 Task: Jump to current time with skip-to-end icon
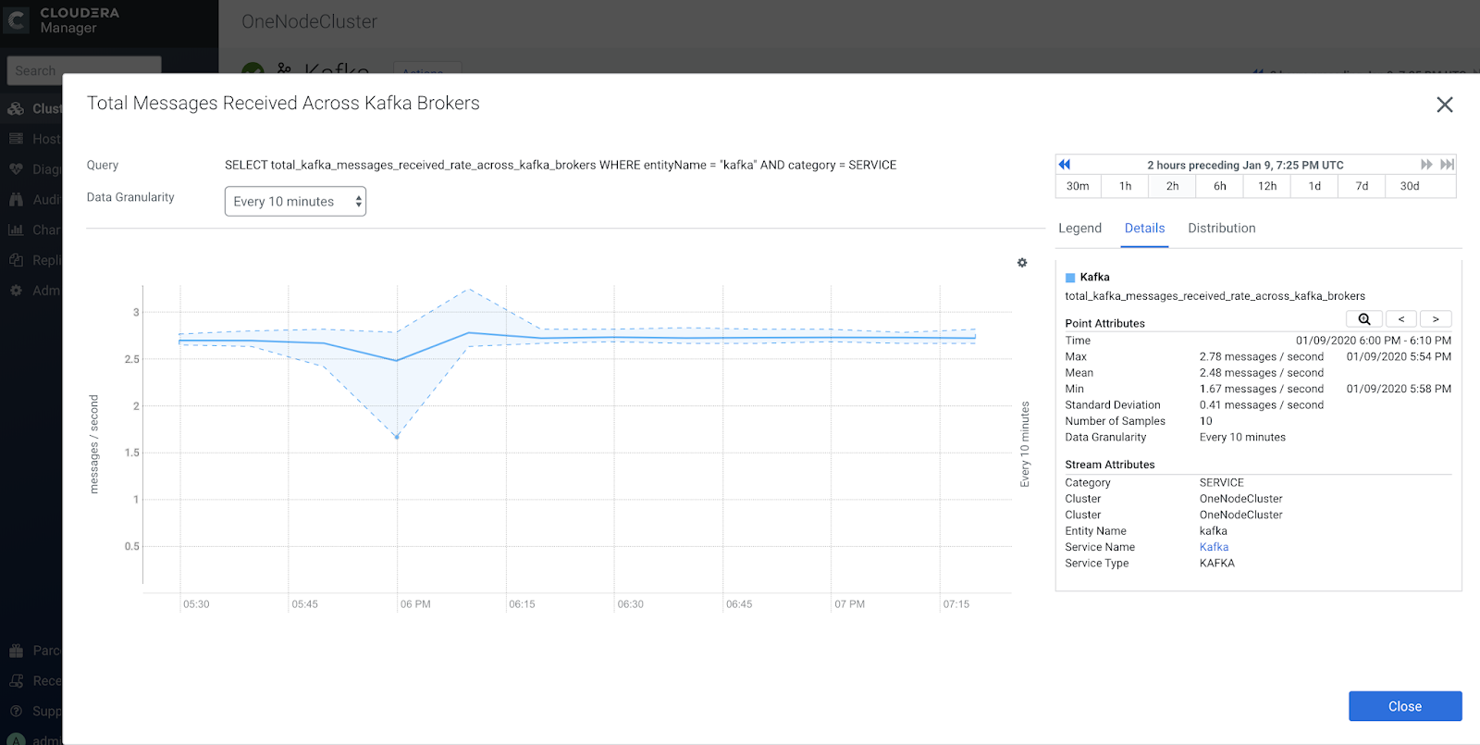pyautogui.click(x=1448, y=165)
